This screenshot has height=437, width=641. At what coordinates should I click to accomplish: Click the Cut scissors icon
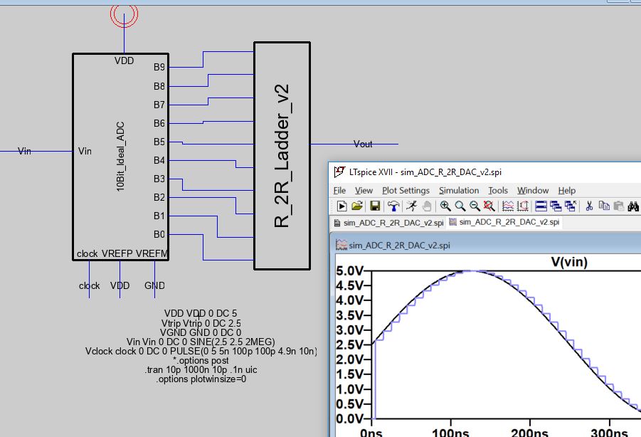[x=589, y=206]
